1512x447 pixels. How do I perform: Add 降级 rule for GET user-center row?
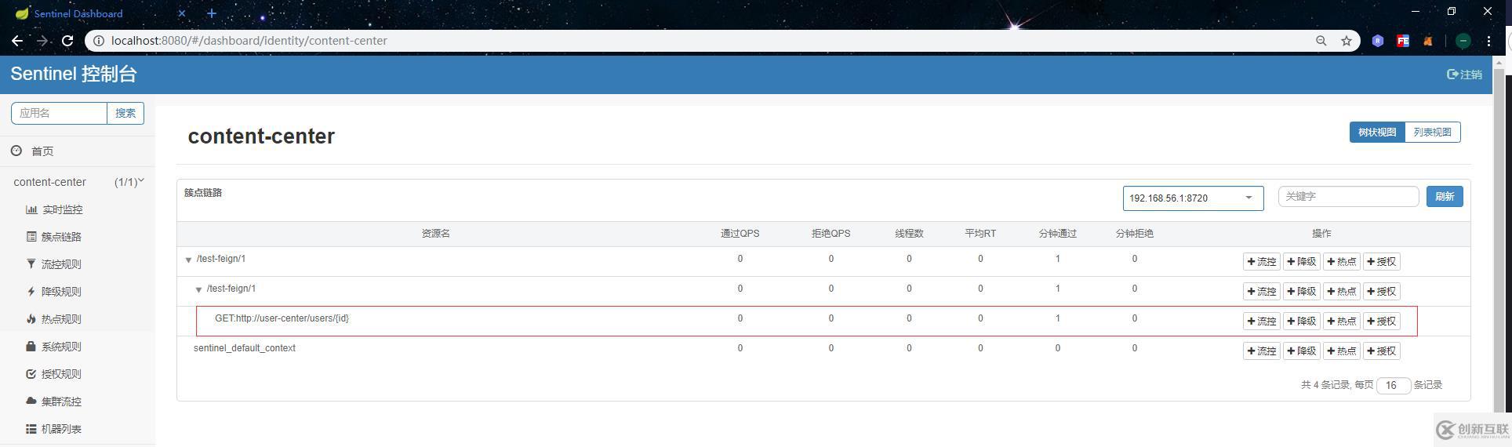[1302, 322]
